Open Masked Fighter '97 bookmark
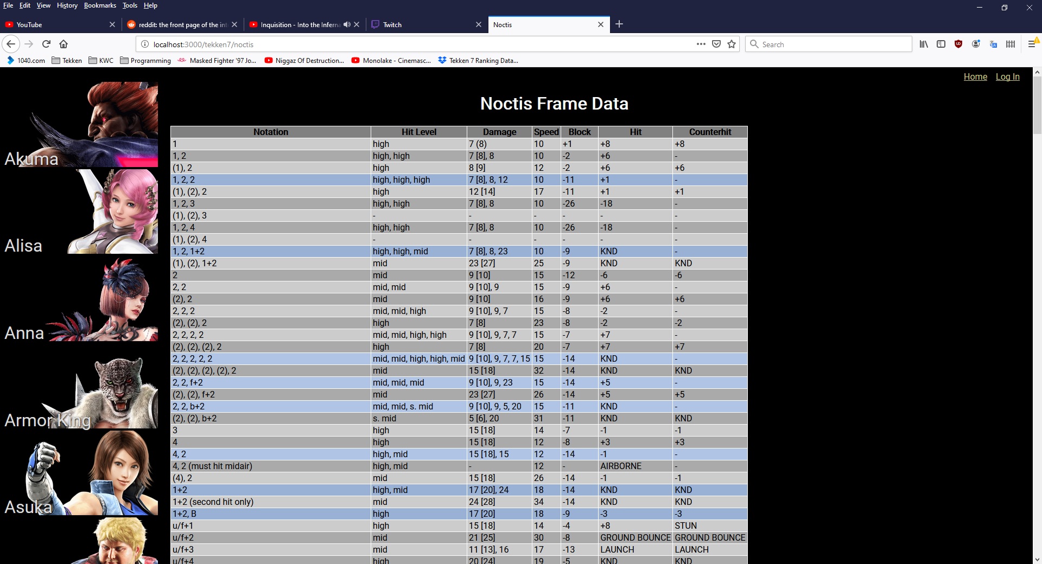This screenshot has height=564, width=1042. pos(217,60)
